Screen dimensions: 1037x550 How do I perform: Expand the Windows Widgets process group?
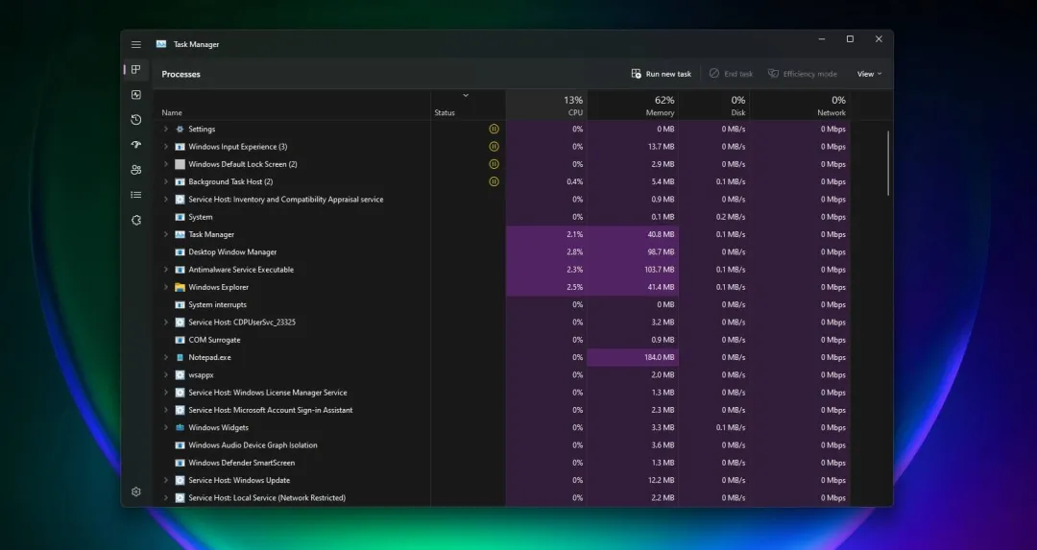click(x=166, y=428)
